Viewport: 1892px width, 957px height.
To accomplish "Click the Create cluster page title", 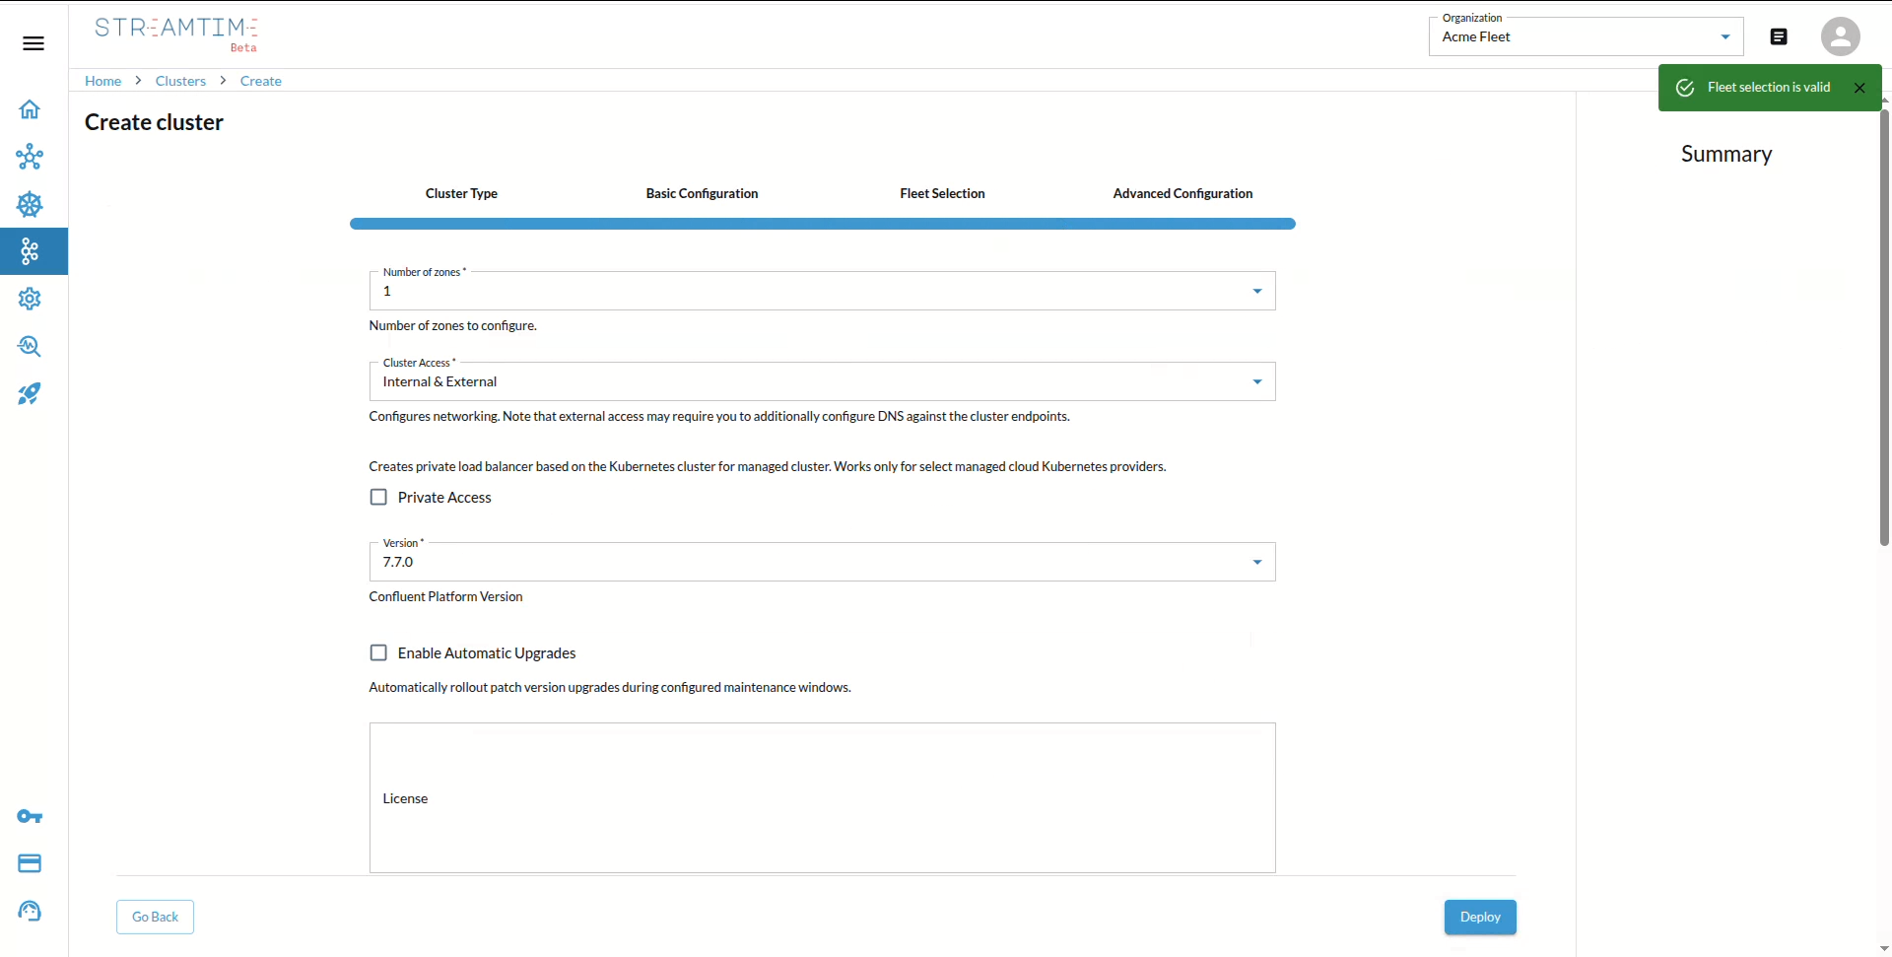I will point(154,122).
